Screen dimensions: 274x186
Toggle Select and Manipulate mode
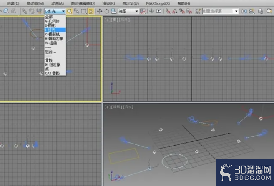coord(151,12)
